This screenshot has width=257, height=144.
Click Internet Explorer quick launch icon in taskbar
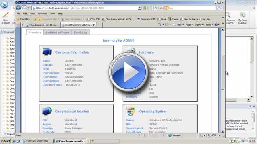pyautogui.click(x=14, y=141)
